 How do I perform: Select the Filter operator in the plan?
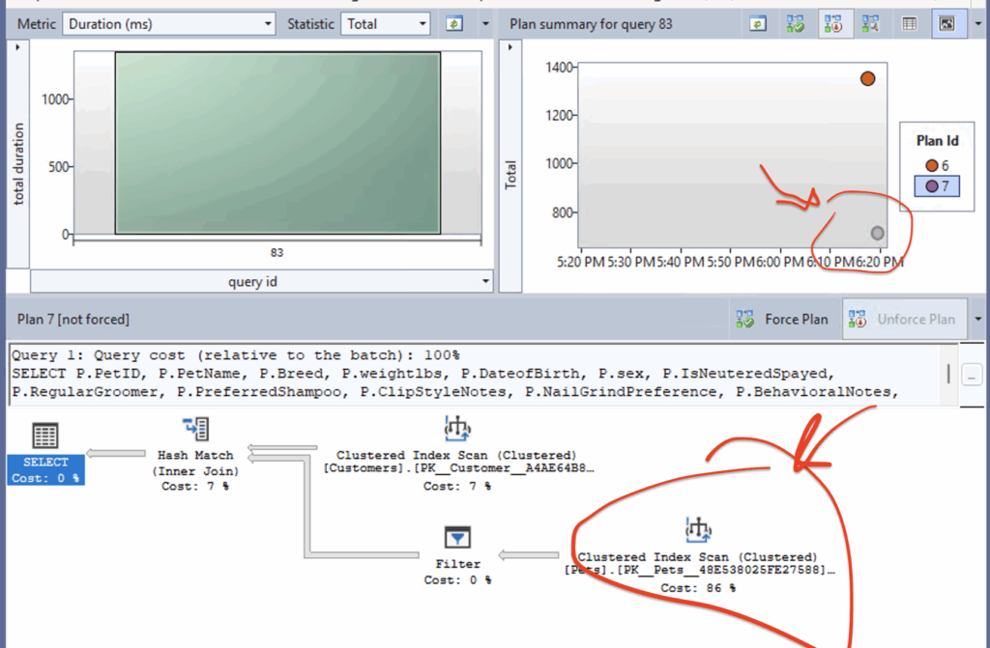point(457,539)
